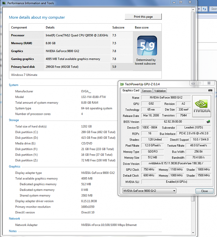The image size is (217, 237).
Task: Click the Primary hard disk subscore 5.9
Action: pos(114,67)
